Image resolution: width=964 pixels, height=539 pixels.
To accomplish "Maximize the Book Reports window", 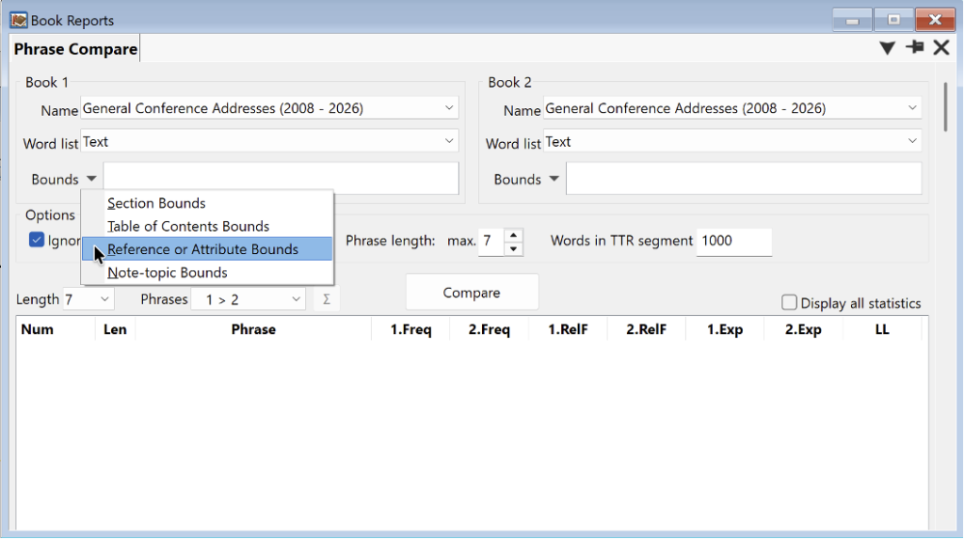I will (893, 20).
